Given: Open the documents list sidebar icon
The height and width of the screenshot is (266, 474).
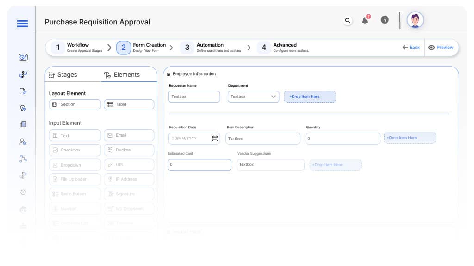Looking at the screenshot, I should coord(23,125).
